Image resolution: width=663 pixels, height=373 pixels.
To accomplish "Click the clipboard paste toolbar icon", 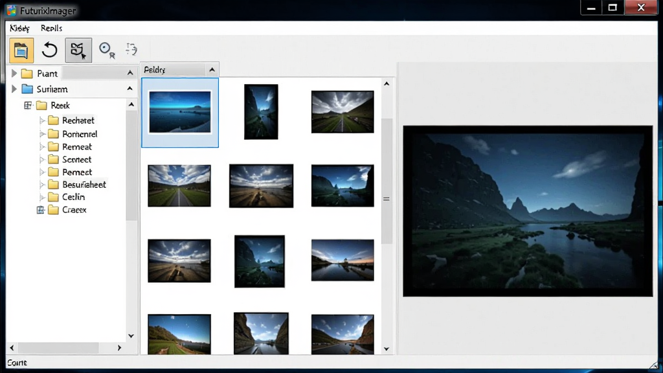I will [21, 50].
